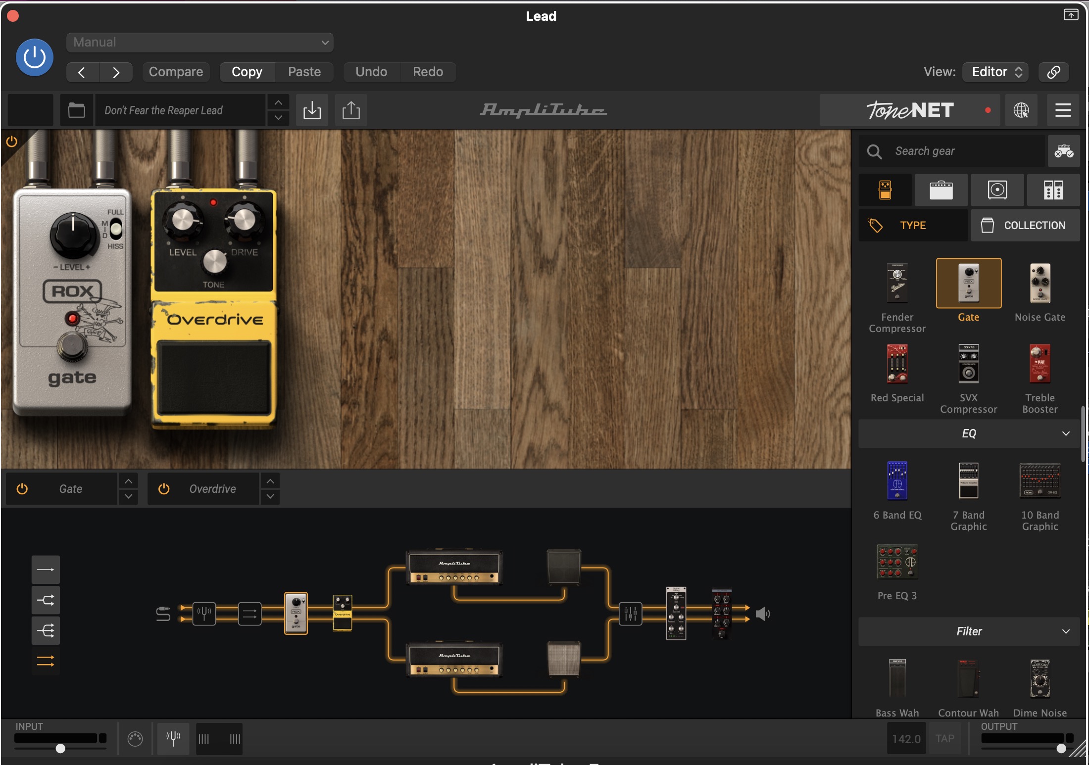Select the amplifier gear category tab

point(941,190)
